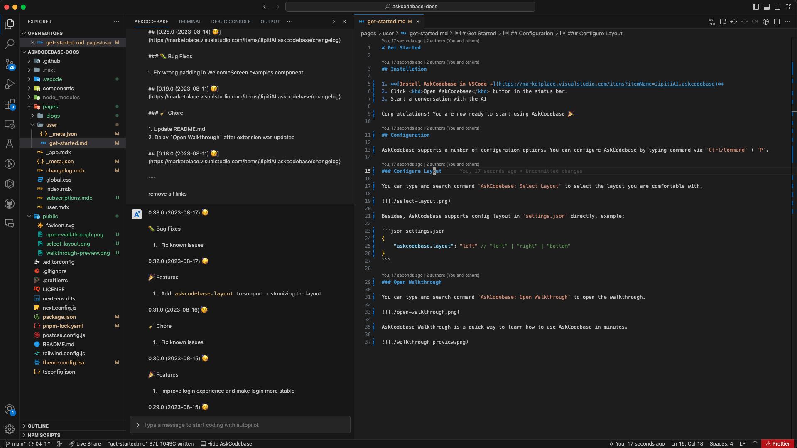Image resolution: width=797 pixels, height=448 pixels.
Task: Close the AskCodebase panel with X
Action: pos(344,22)
